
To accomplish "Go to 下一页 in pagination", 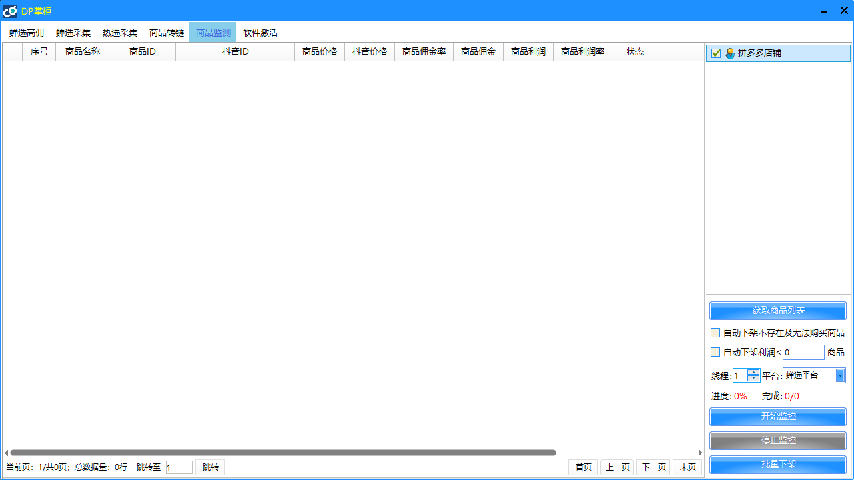I will 653,467.
